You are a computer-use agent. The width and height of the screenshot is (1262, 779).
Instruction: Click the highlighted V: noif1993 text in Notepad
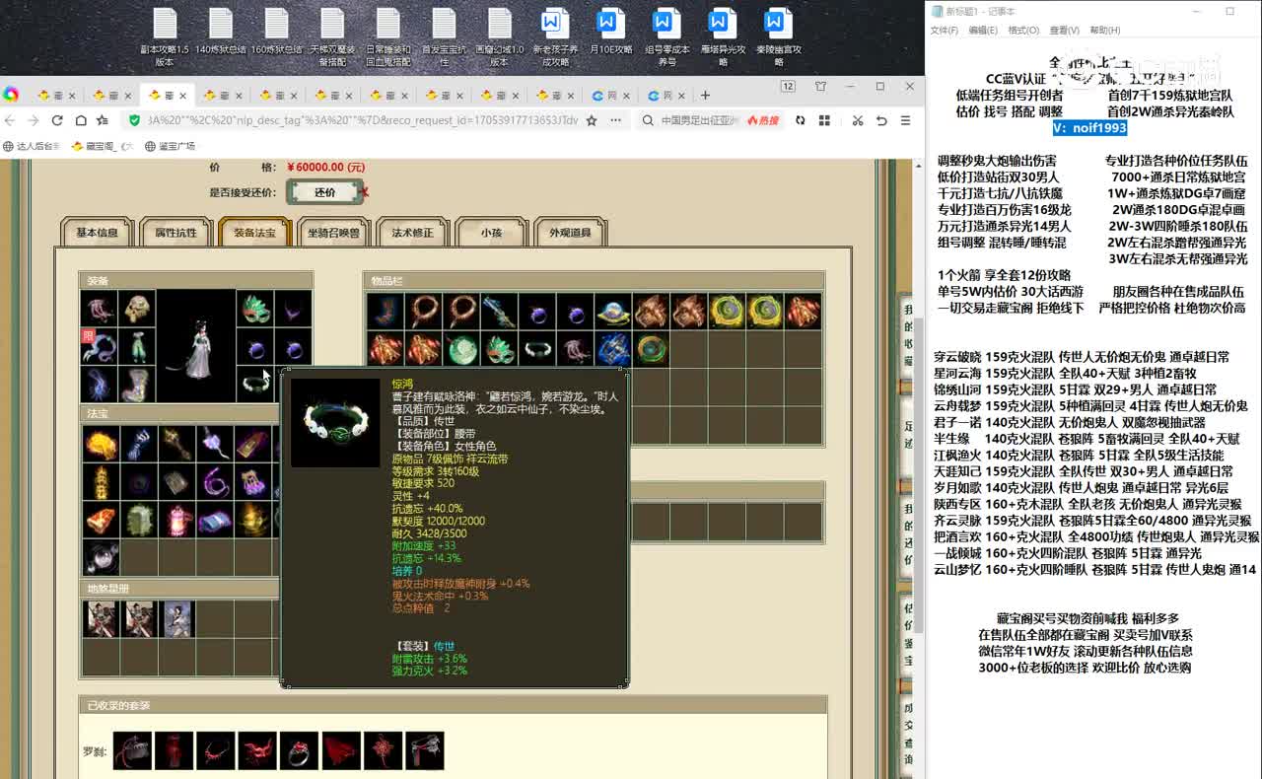pos(1088,128)
